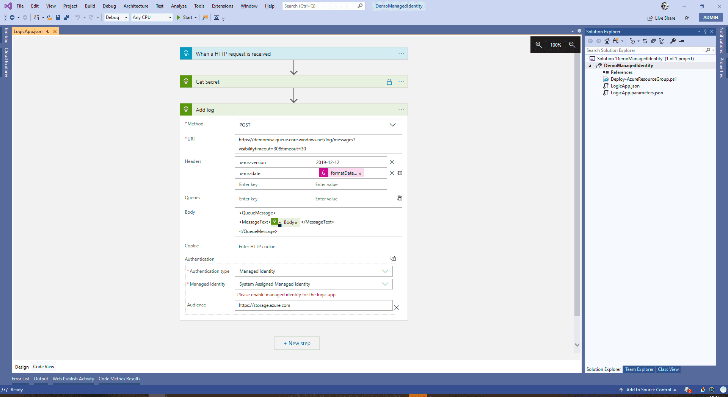Remove the Body token from message

(x=296, y=223)
